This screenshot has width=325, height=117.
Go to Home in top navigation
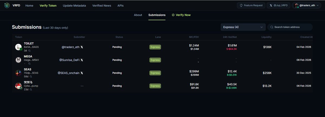(x=29, y=6)
